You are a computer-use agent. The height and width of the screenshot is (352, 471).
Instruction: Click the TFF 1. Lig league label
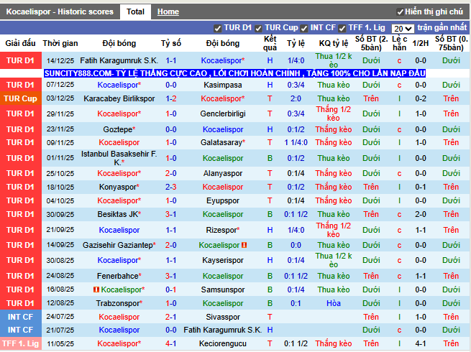pos(20,344)
